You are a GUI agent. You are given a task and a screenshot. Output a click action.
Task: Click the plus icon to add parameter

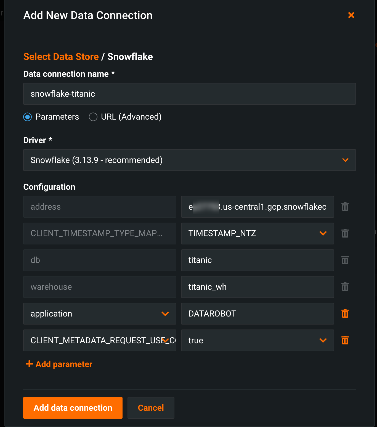29,364
